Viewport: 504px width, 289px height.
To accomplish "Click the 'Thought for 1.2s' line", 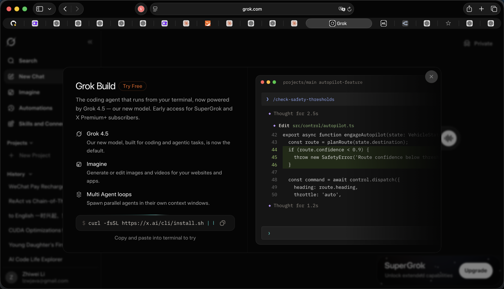I will (296, 206).
